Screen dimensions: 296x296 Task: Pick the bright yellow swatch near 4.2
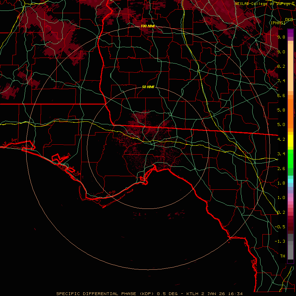point(290,141)
